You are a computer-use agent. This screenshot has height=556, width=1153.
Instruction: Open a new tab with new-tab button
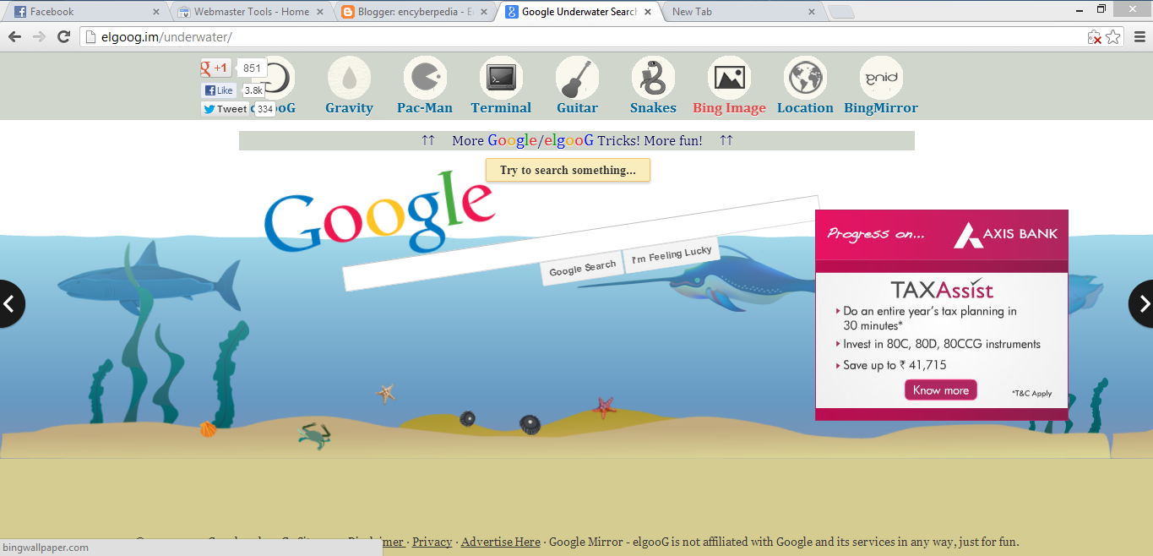point(840,12)
